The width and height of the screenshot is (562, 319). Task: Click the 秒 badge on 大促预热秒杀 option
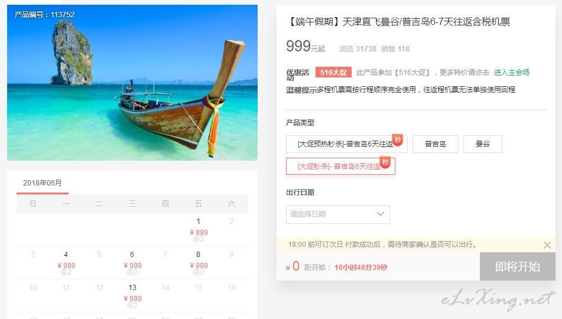tap(398, 139)
